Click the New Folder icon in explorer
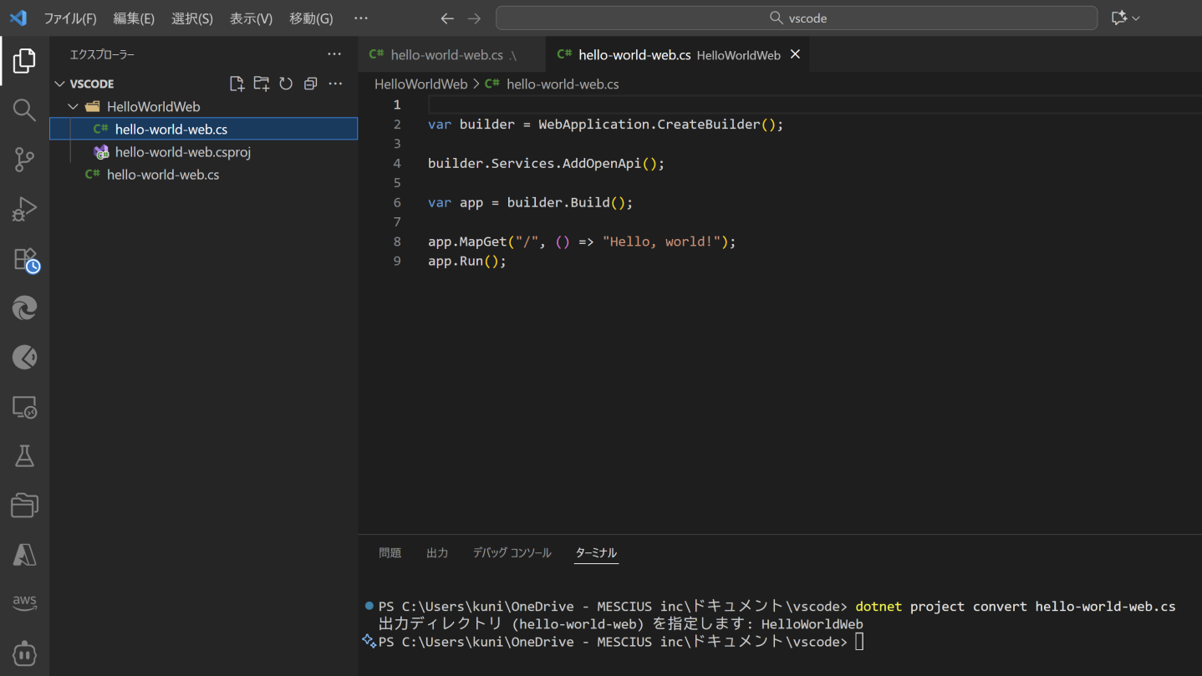Screen dimensions: 1202x676 coord(262,84)
